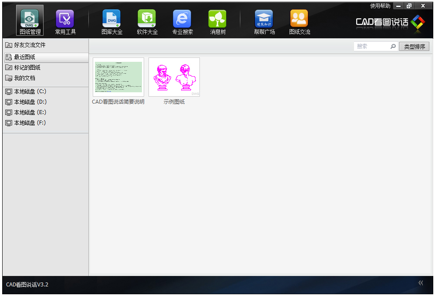Click the 标记的图纸 pencil icon
The width and height of the screenshot is (435, 296).
[x=9, y=67]
